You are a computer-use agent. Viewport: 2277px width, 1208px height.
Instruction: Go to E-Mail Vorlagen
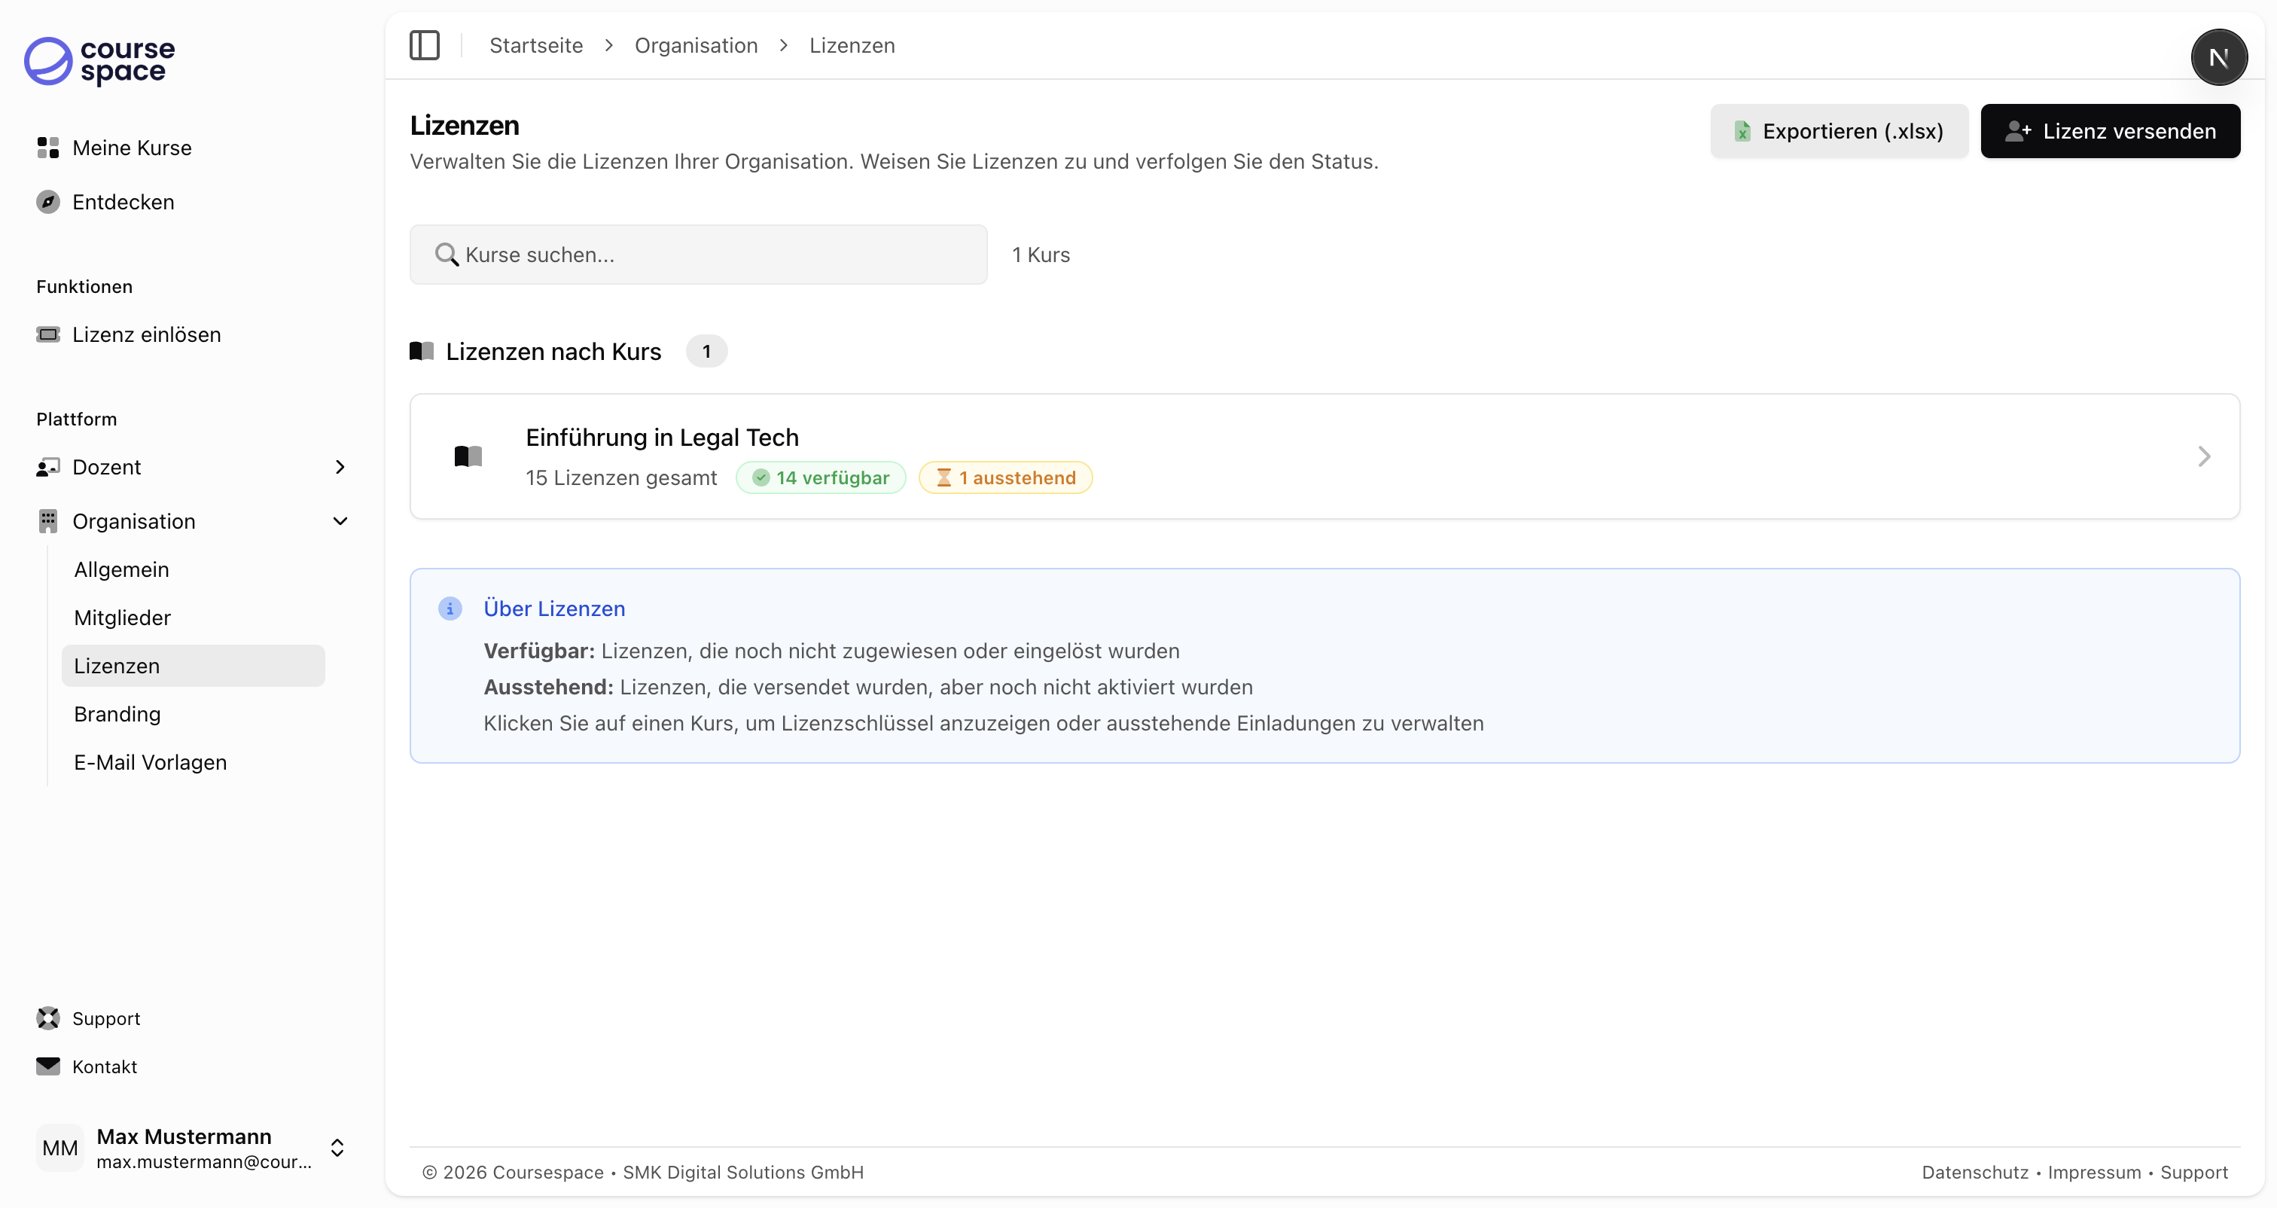151,761
